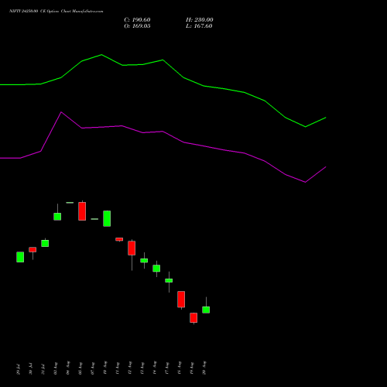Click the 30 Jul date label
This screenshot has width=387, height=387.
click(30, 369)
